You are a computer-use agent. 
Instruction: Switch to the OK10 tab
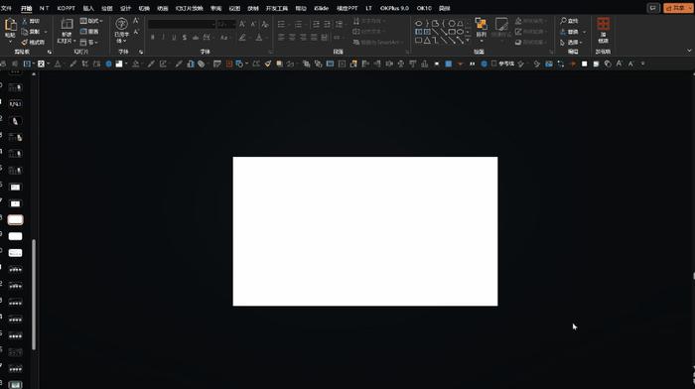pyautogui.click(x=424, y=8)
